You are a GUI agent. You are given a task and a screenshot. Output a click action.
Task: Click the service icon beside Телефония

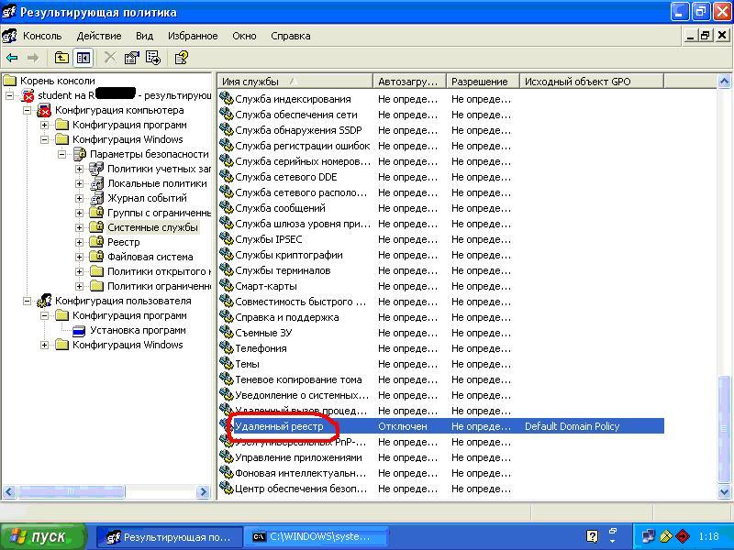pyautogui.click(x=227, y=348)
